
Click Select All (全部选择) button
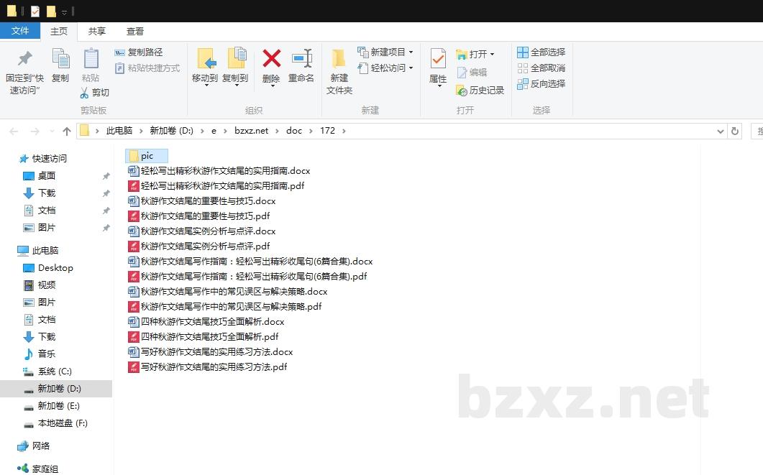(541, 52)
